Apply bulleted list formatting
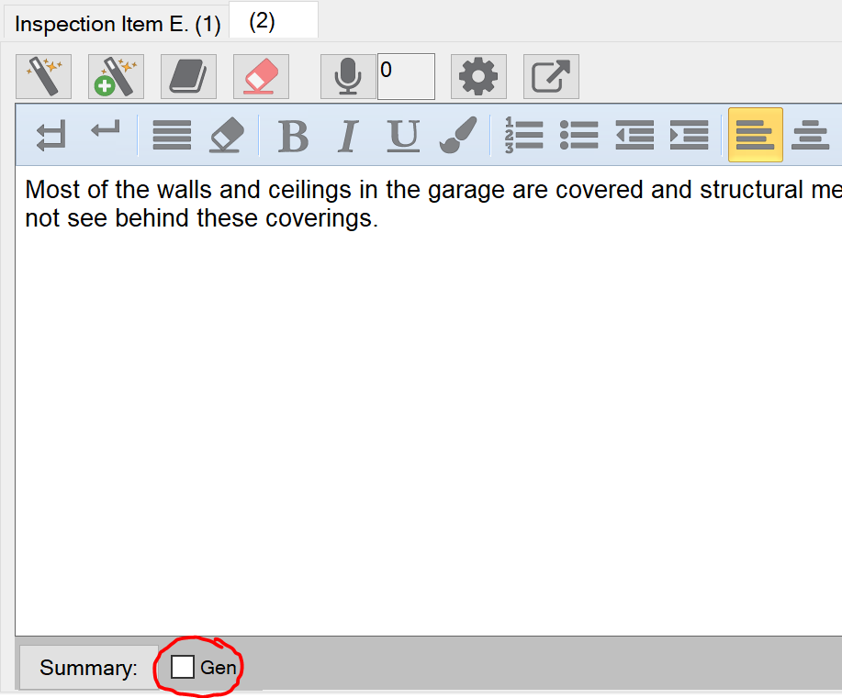Image resolution: width=842 pixels, height=698 pixels. (578, 135)
